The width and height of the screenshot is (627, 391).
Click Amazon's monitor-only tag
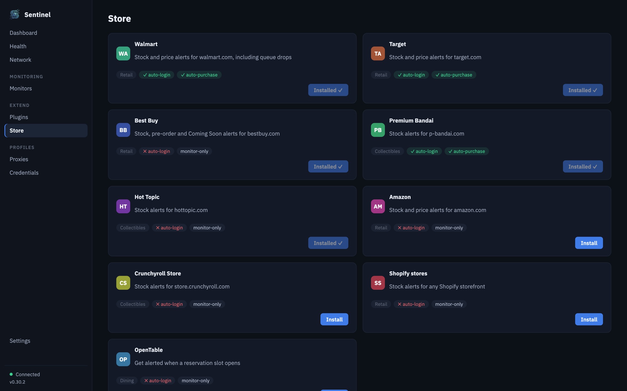[x=449, y=228]
